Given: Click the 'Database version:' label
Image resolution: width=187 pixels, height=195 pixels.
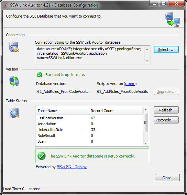Looking at the screenshot, I should pos(51,84).
